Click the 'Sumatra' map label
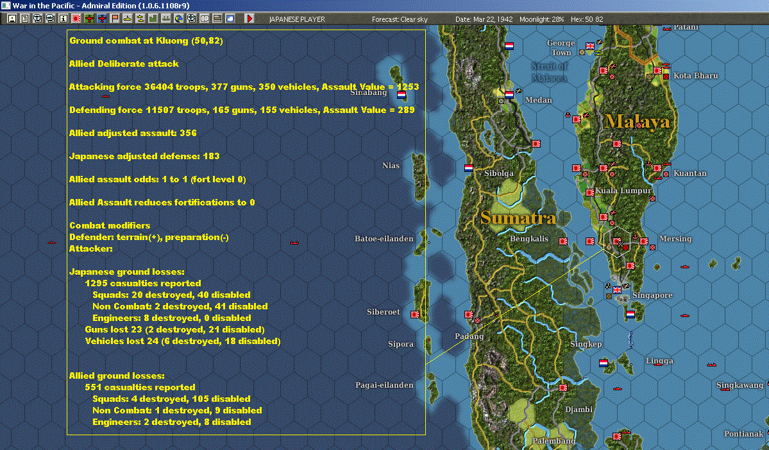The image size is (769, 450). (518, 218)
